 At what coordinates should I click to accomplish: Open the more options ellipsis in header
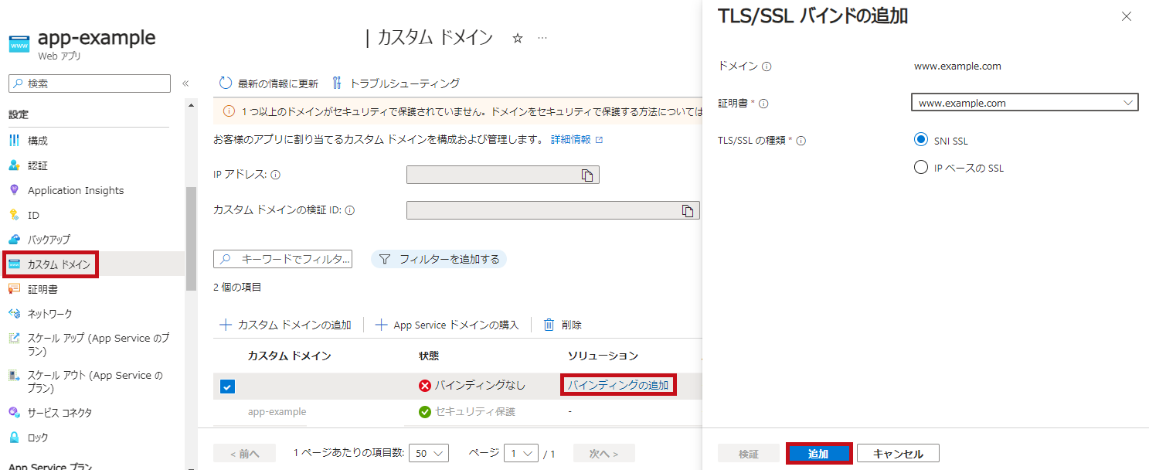click(542, 38)
